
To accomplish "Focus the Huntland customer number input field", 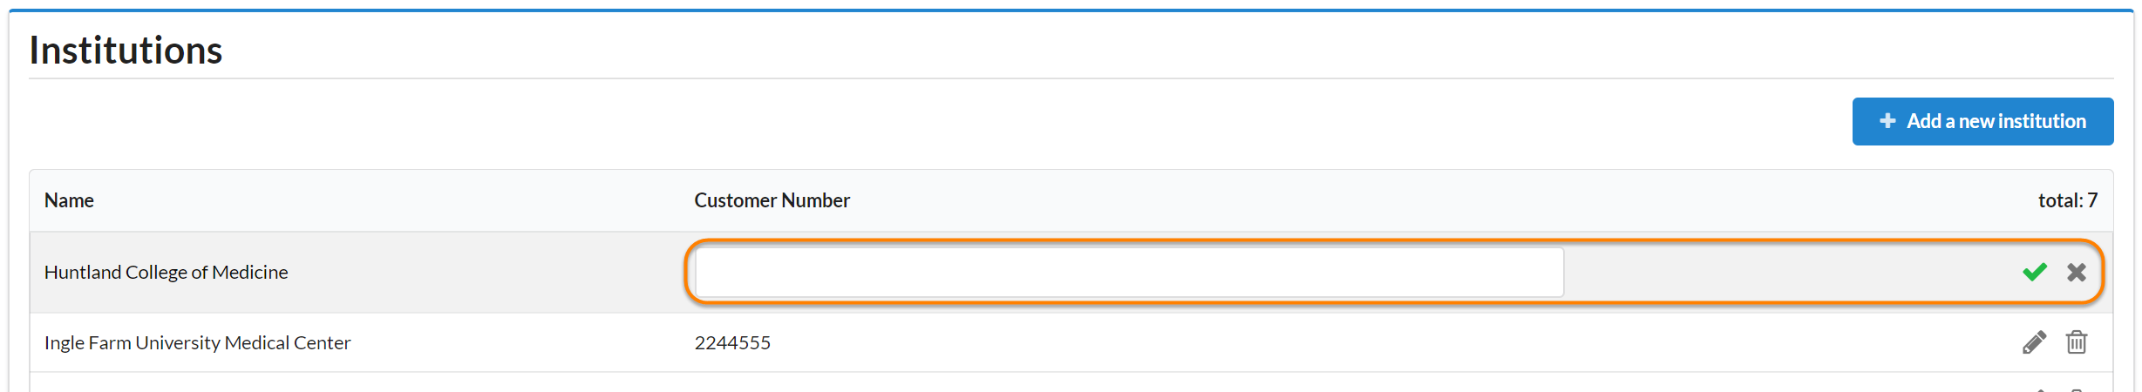I will pyautogui.click(x=1128, y=273).
